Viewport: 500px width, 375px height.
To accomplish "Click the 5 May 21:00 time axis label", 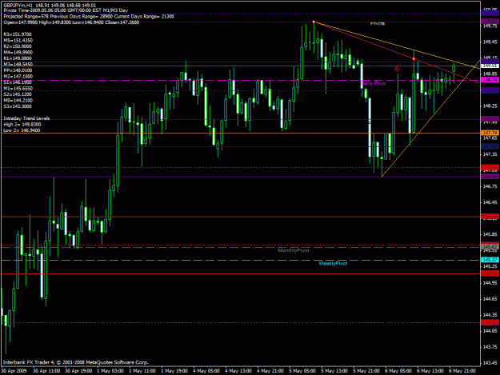I will (366, 371).
